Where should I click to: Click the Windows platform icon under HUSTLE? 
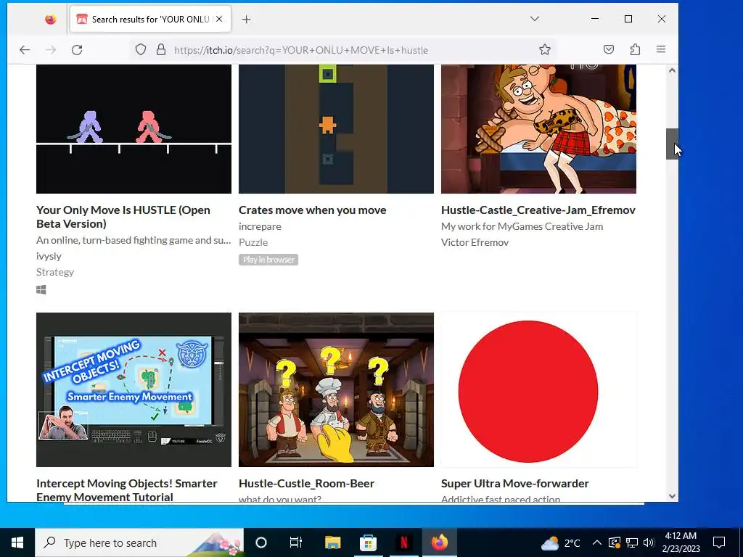tap(41, 290)
